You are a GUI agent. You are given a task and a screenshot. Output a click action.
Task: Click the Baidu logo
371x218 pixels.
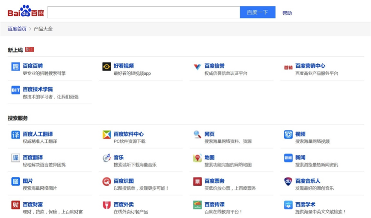(x=26, y=12)
